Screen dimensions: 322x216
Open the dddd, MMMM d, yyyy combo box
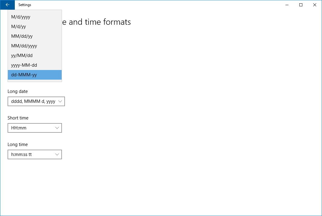coord(33,101)
